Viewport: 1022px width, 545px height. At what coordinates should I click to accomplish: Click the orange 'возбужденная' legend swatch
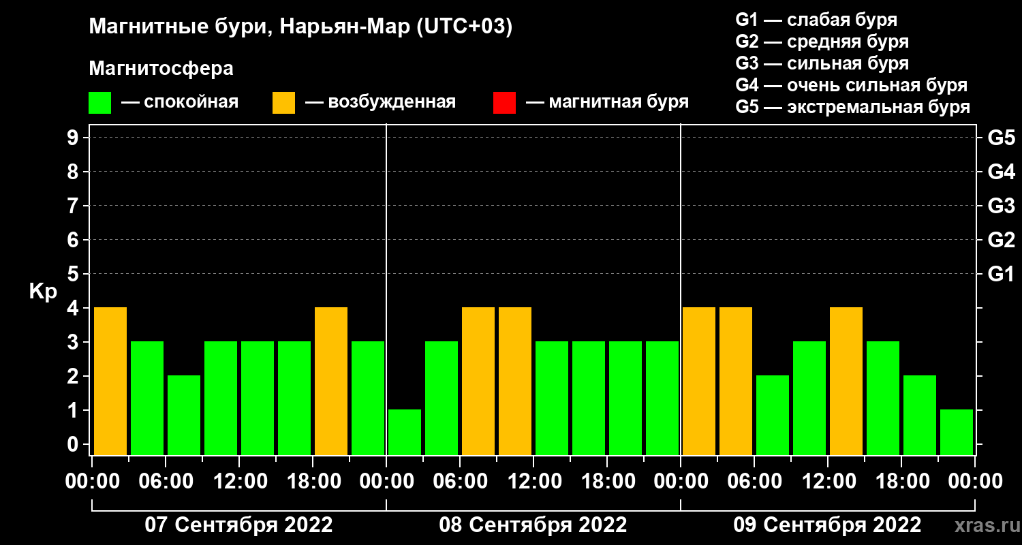click(283, 103)
